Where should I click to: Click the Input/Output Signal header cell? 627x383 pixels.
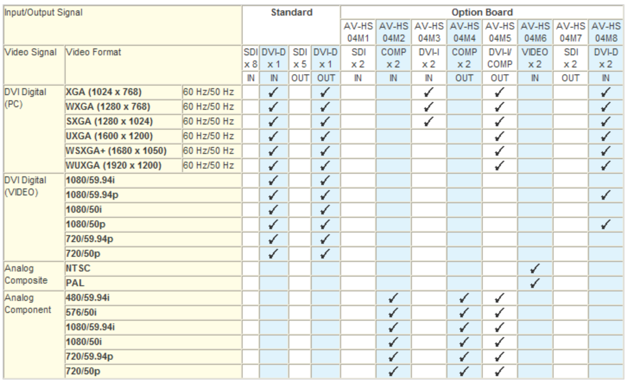click(123, 25)
